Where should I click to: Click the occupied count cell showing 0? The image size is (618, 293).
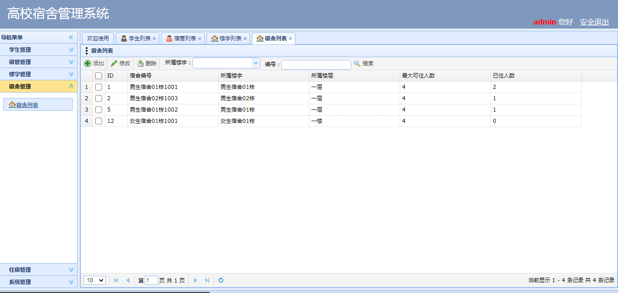pos(536,121)
